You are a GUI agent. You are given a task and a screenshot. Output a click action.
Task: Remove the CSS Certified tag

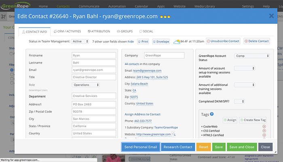click(x=264, y=131)
